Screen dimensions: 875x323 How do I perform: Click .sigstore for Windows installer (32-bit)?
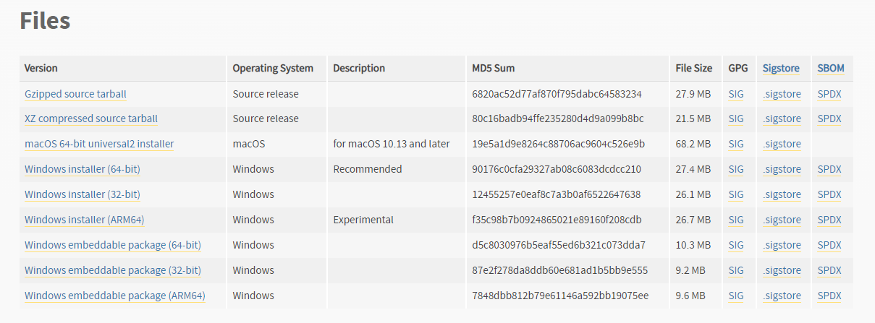tap(782, 194)
